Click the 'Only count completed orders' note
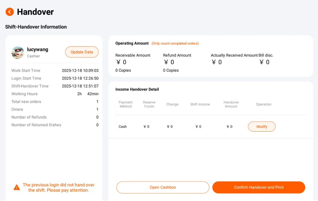Image resolution: width=318 pixels, height=201 pixels. coord(175,43)
